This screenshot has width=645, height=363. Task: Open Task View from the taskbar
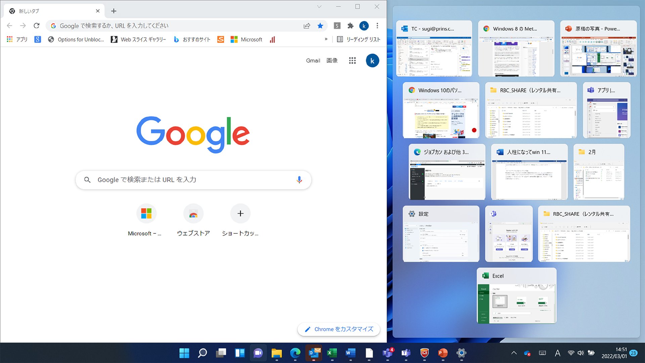(221, 353)
